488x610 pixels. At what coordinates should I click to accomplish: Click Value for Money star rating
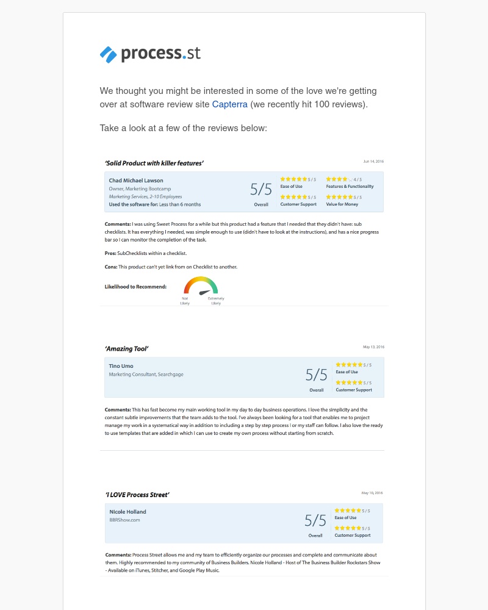coord(339,197)
